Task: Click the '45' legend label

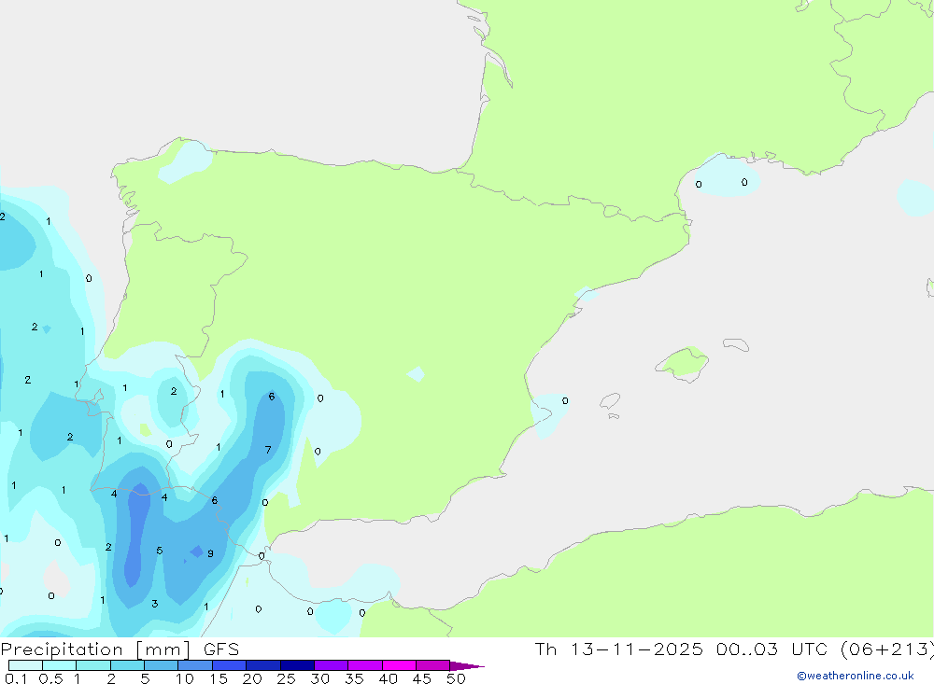Action: pos(422,678)
